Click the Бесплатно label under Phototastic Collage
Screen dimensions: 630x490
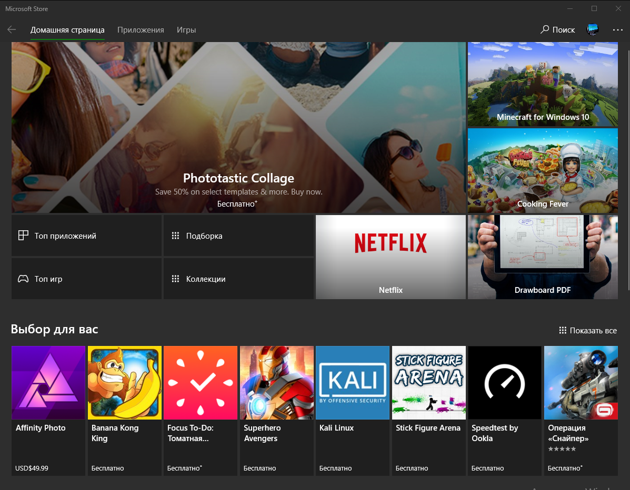tap(237, 204)
